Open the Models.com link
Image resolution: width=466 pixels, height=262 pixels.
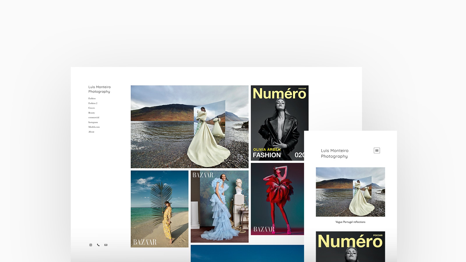click(x=94, y=127)
